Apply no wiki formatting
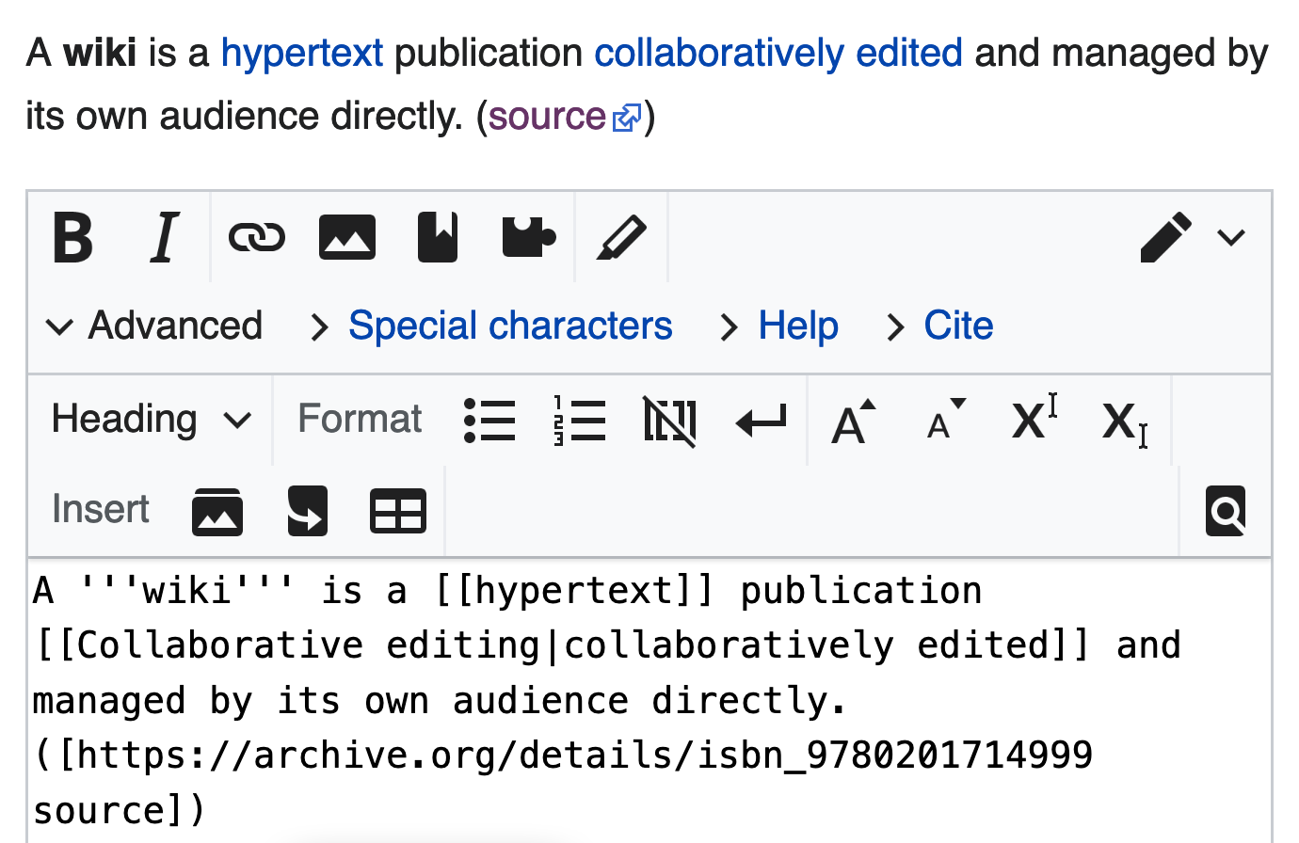Screen dimensions: 1299x843 tap(669, 421)
